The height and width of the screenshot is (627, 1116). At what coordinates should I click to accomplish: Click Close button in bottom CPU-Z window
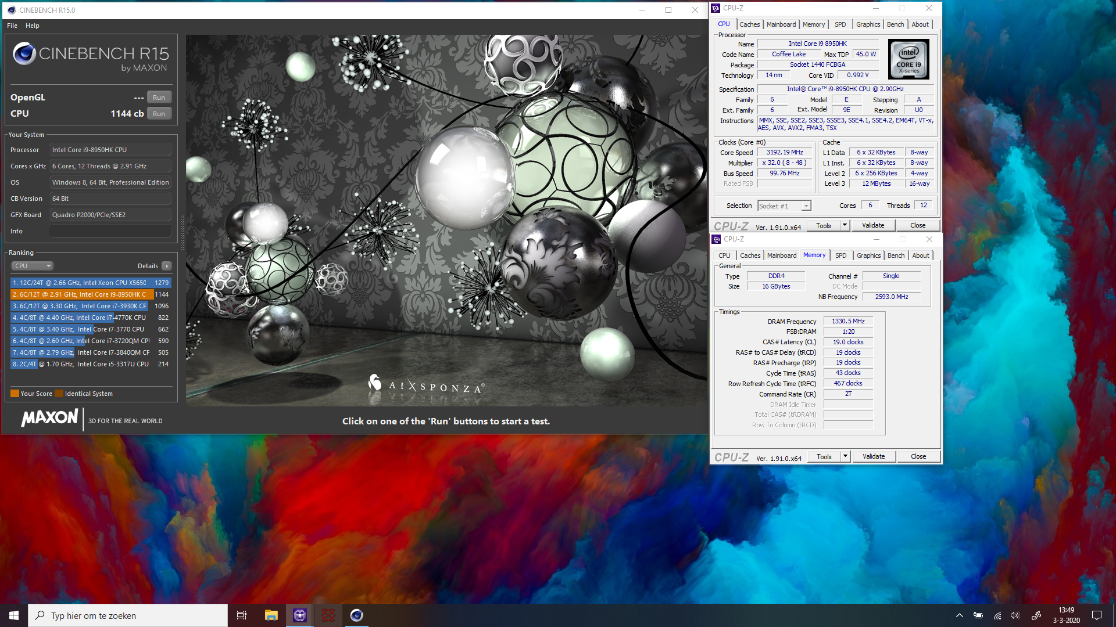pyautogui.click(x=918, y=457)
